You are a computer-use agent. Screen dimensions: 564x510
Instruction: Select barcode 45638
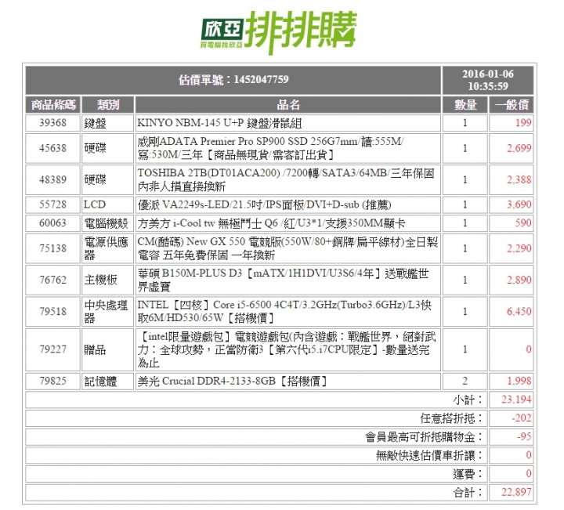tap(53, 148)
